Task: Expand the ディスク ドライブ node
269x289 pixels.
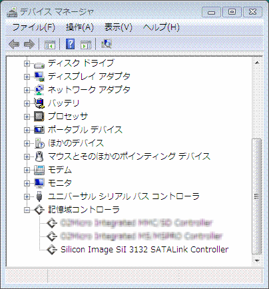Action: [x=27, y=64]
